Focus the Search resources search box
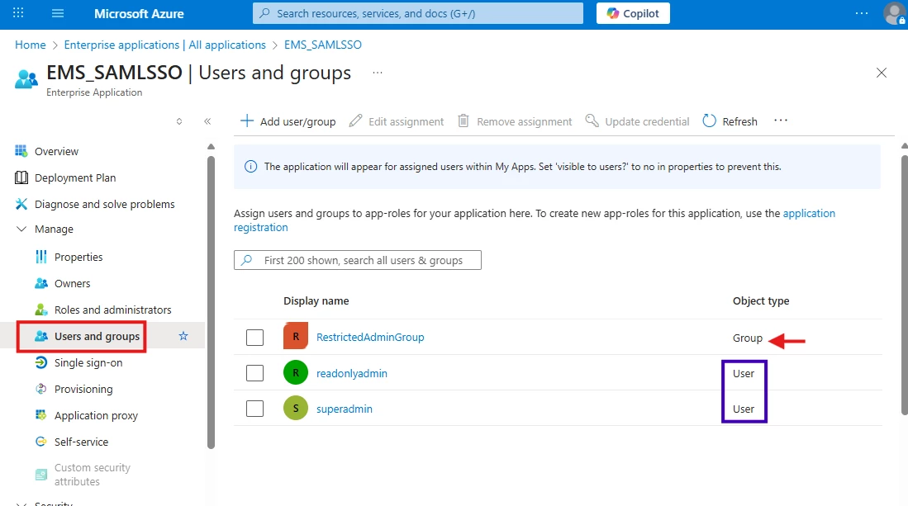 417,13
